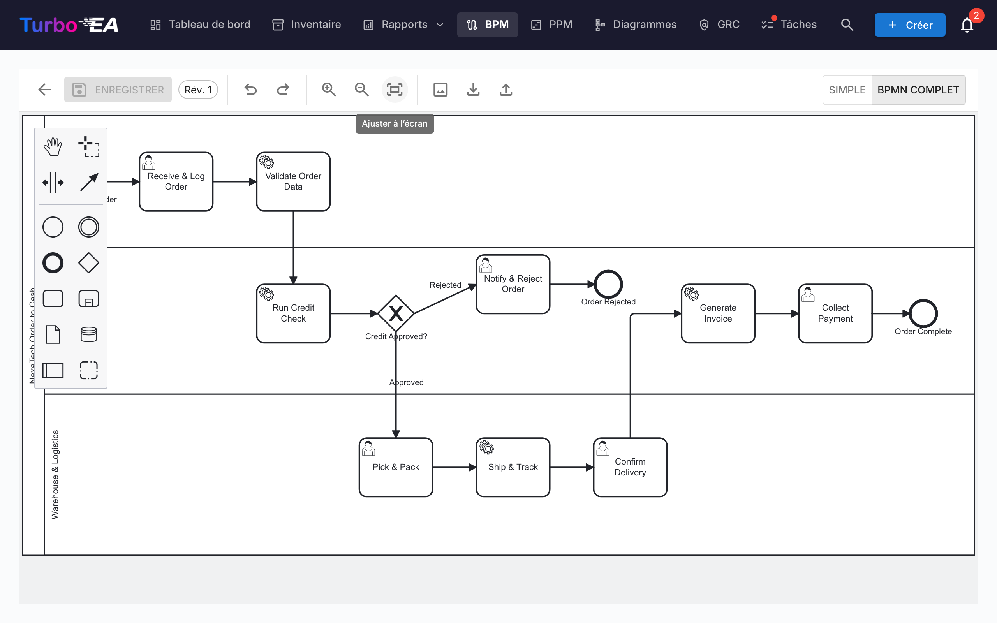Image resolution: width=997 pixels, height=623 pixels.
Task: Activate the lasso selection tool
Action: (x=88, y=147)
